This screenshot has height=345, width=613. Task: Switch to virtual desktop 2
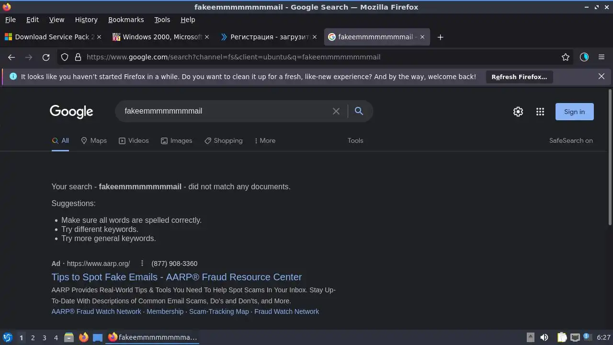coord(33,338)
